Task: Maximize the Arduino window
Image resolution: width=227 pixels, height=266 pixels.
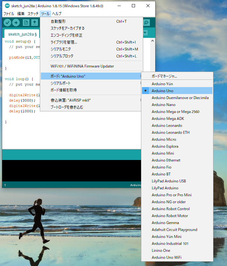Action: [x=133, y=6]
